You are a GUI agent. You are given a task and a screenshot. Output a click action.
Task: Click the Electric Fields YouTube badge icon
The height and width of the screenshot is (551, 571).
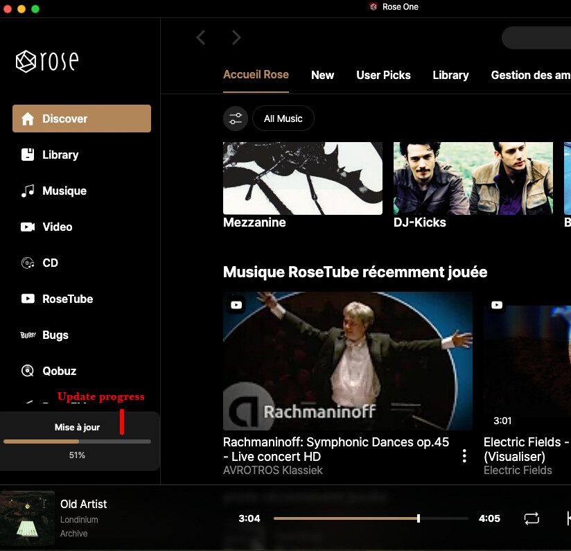coord(497,305)
